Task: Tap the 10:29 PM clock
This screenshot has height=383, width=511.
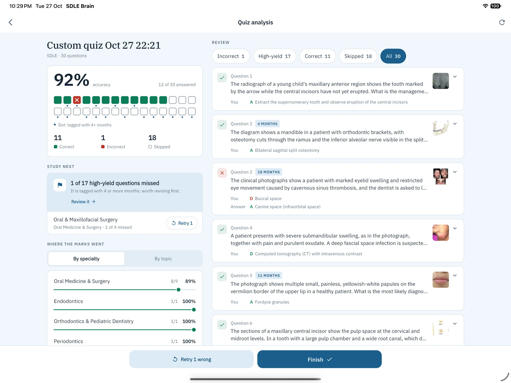Action: pos(20,6)
